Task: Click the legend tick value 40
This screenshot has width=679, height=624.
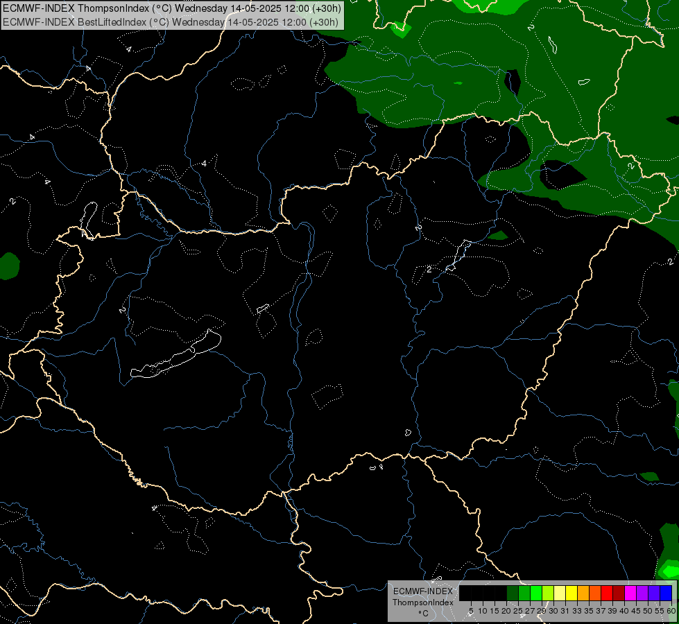Action: point(624,611)
